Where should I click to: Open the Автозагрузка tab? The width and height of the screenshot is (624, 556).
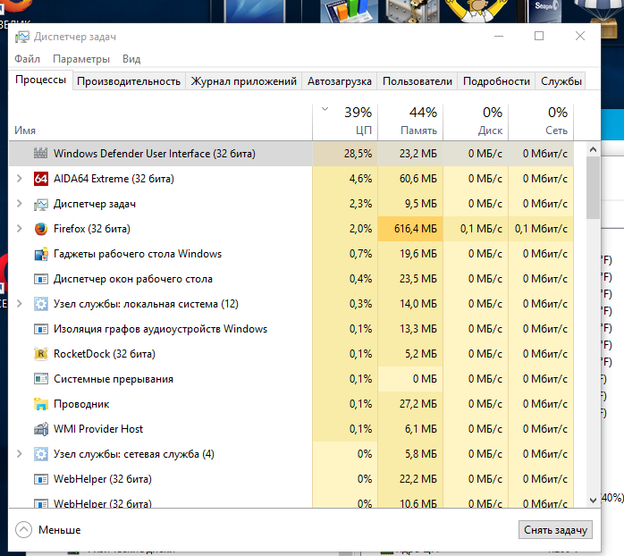(x=340, y=81)
